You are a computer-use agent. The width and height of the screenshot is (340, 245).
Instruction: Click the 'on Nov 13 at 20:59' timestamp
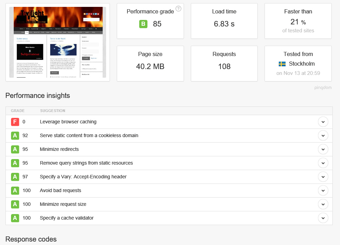click(298, 73)
